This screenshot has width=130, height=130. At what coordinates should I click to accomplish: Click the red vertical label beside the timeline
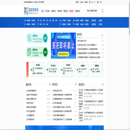pos(27,69)
